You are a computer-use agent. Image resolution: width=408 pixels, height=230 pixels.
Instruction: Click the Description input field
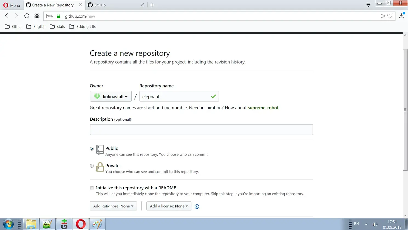click(201, 130)
